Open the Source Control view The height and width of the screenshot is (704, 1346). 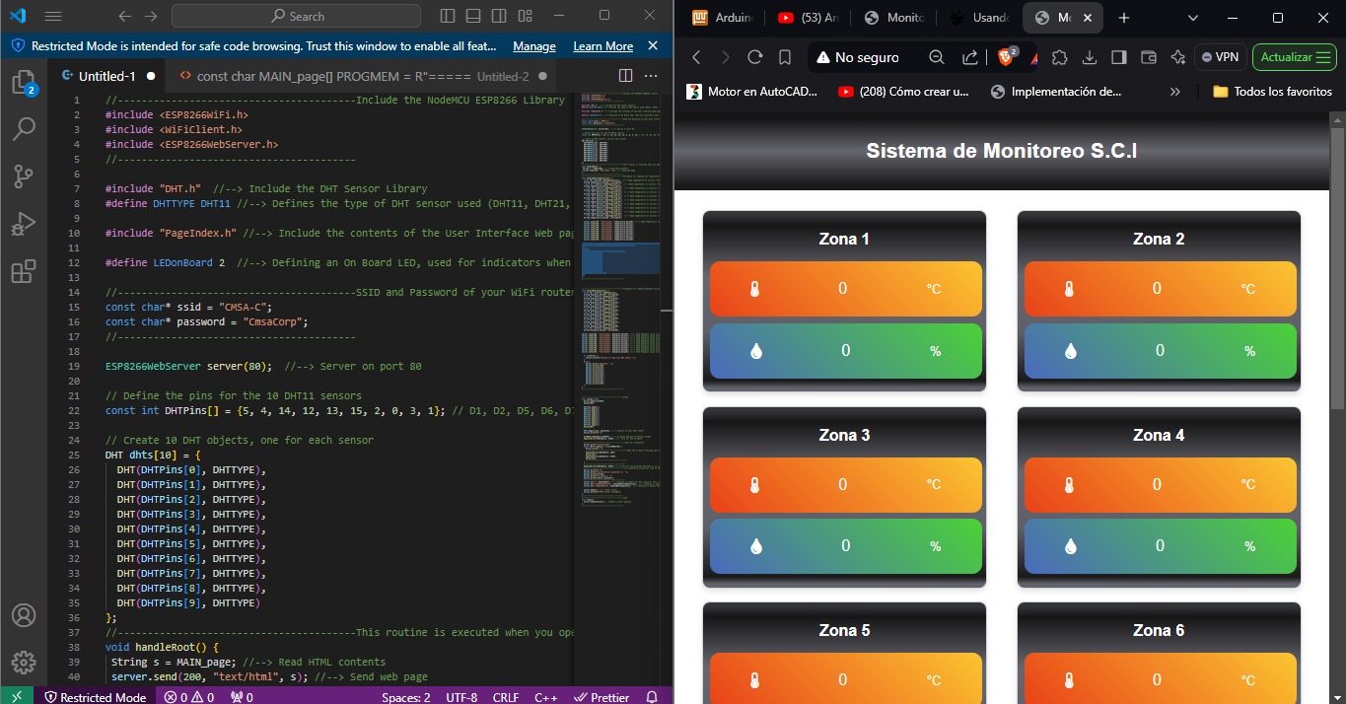pyautogui.click(x=24, y=176)
